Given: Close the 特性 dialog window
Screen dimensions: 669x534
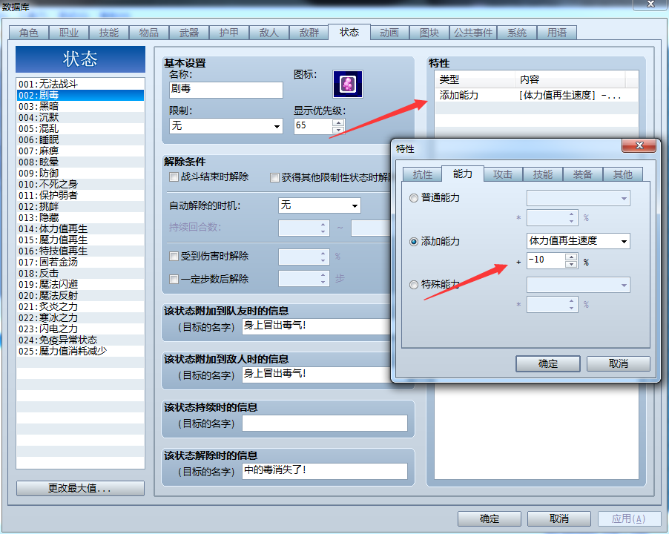Looking at the screenshot, I should coord(639,145).
